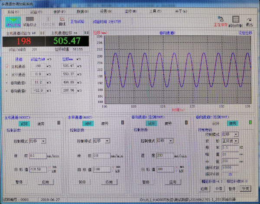Image resolution: width=260 pixels, height=204 pixels.
Task: Open 控制模式 dropdown in 垂向通道2 panel
Action: tap(236, 134)
